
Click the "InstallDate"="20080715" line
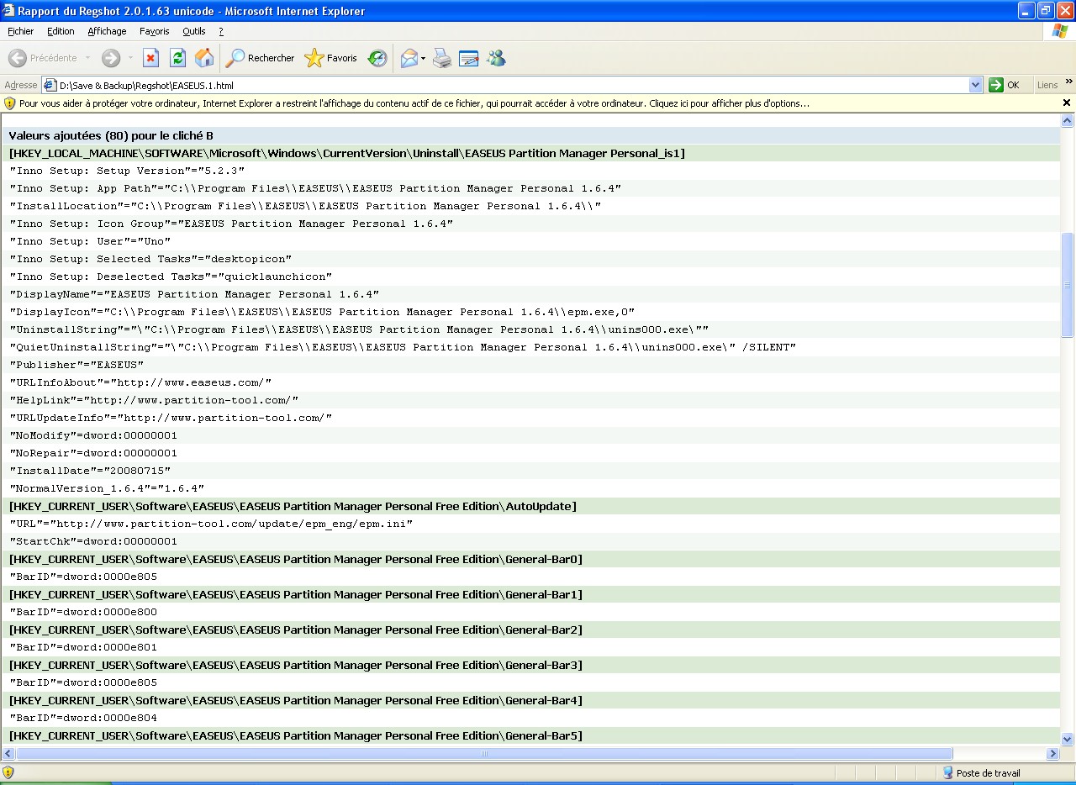(x=90, y=471)
